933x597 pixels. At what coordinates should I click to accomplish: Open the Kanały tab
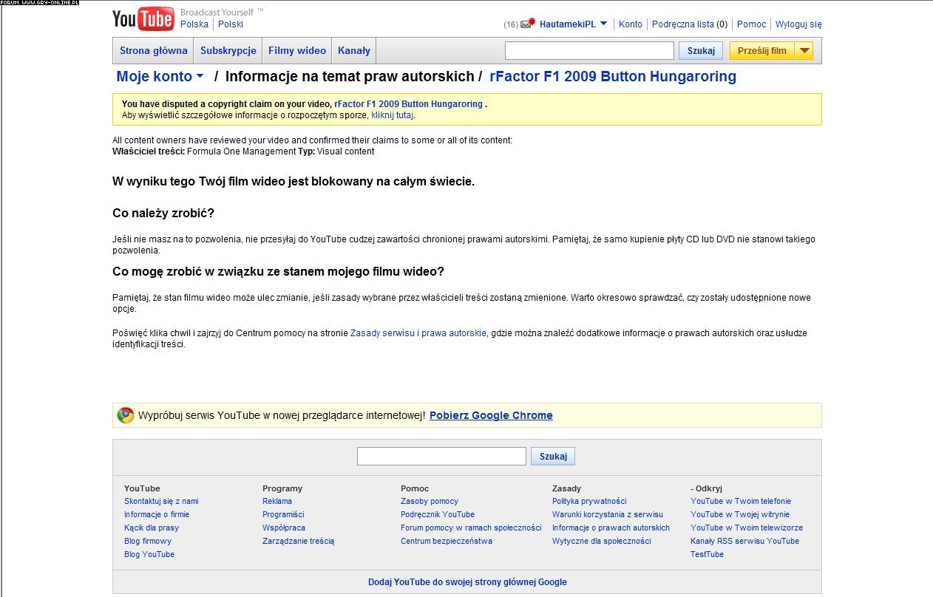354,51
